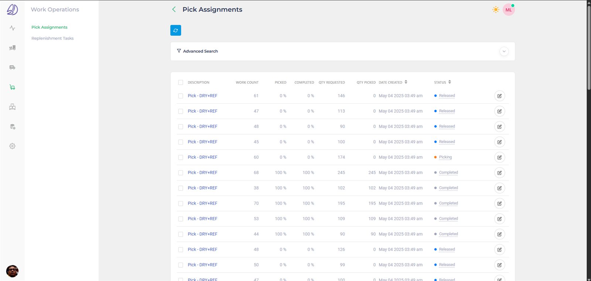Edit the assignment with work count 47, qty 113

[x=499, y=111]
